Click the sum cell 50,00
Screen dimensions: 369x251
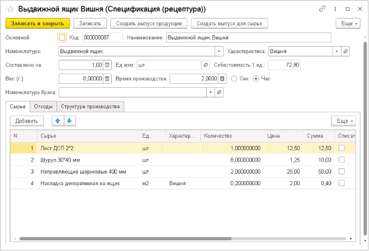[x=319, y=171]
